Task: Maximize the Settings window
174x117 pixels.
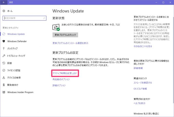Action: [x=163, y=2]
